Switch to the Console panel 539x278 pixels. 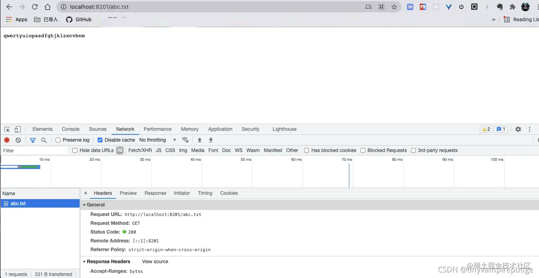point(70,129)
